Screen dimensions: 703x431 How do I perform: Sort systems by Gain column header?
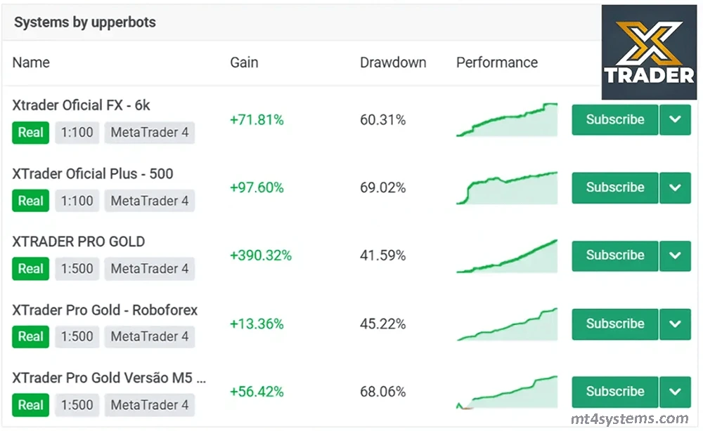(244, 62)
